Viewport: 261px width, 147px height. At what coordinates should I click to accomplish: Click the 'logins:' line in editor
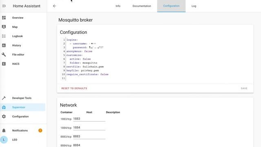tap(72, 40)
